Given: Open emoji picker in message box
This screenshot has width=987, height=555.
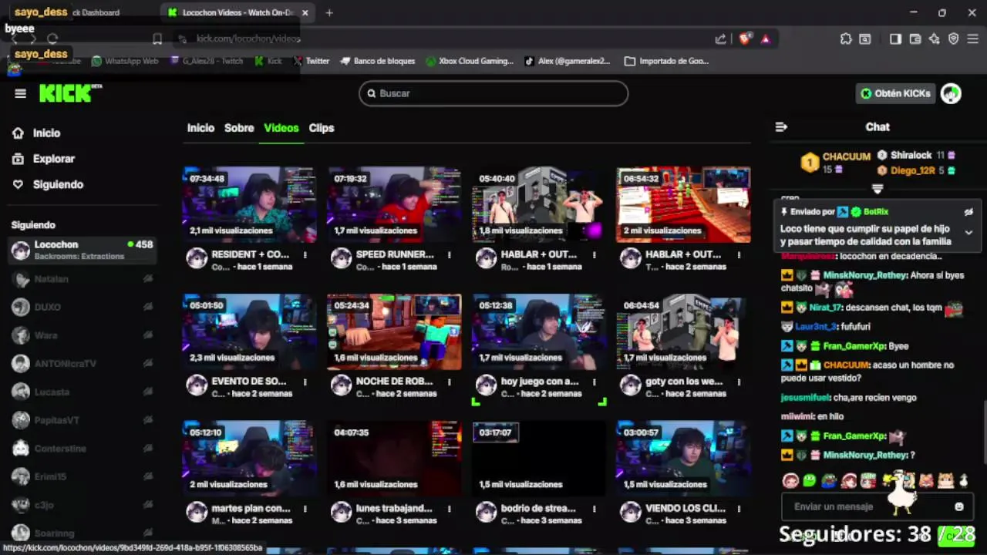Looking at the screenshot, I should tap(958, 506).
